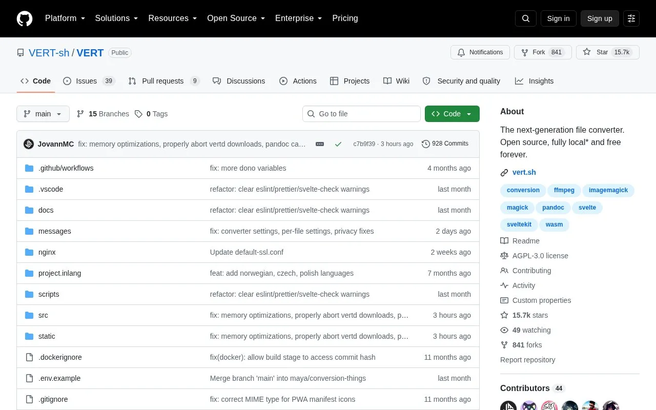Screen dimensions: 656x410
Task: Open the Enterprise dropdown
Action: pos(299,18)
